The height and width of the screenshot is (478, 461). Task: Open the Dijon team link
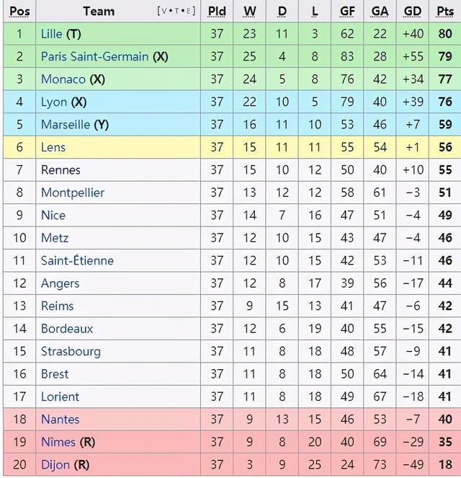(x=55, y=465)
